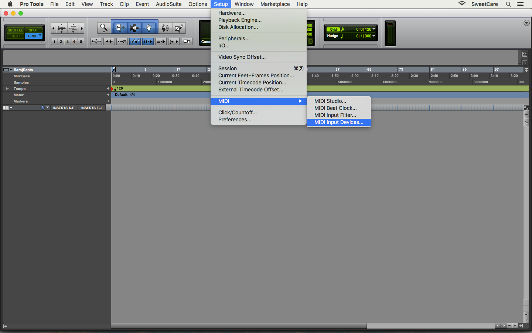The image size is (532, 333).
Task: Select the Grabber hand tool
Action: (149, 28)
